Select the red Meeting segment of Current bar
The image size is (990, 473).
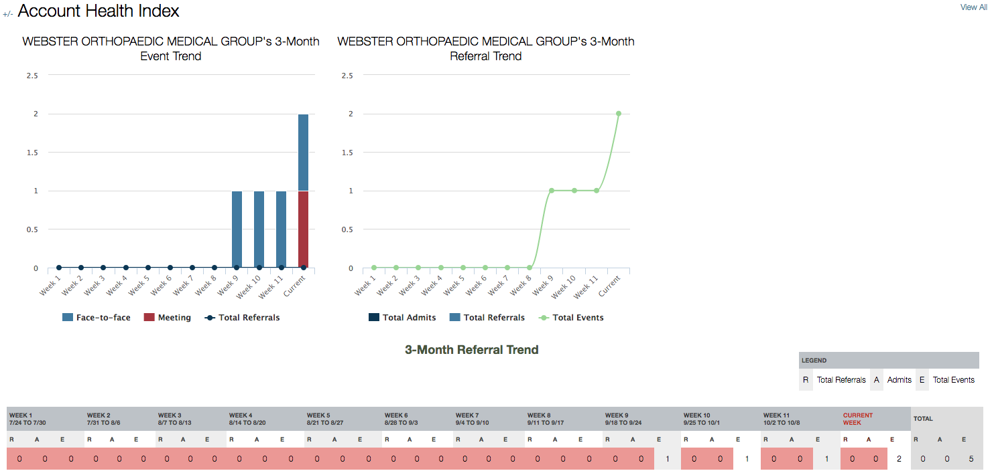tap(303, 229)
